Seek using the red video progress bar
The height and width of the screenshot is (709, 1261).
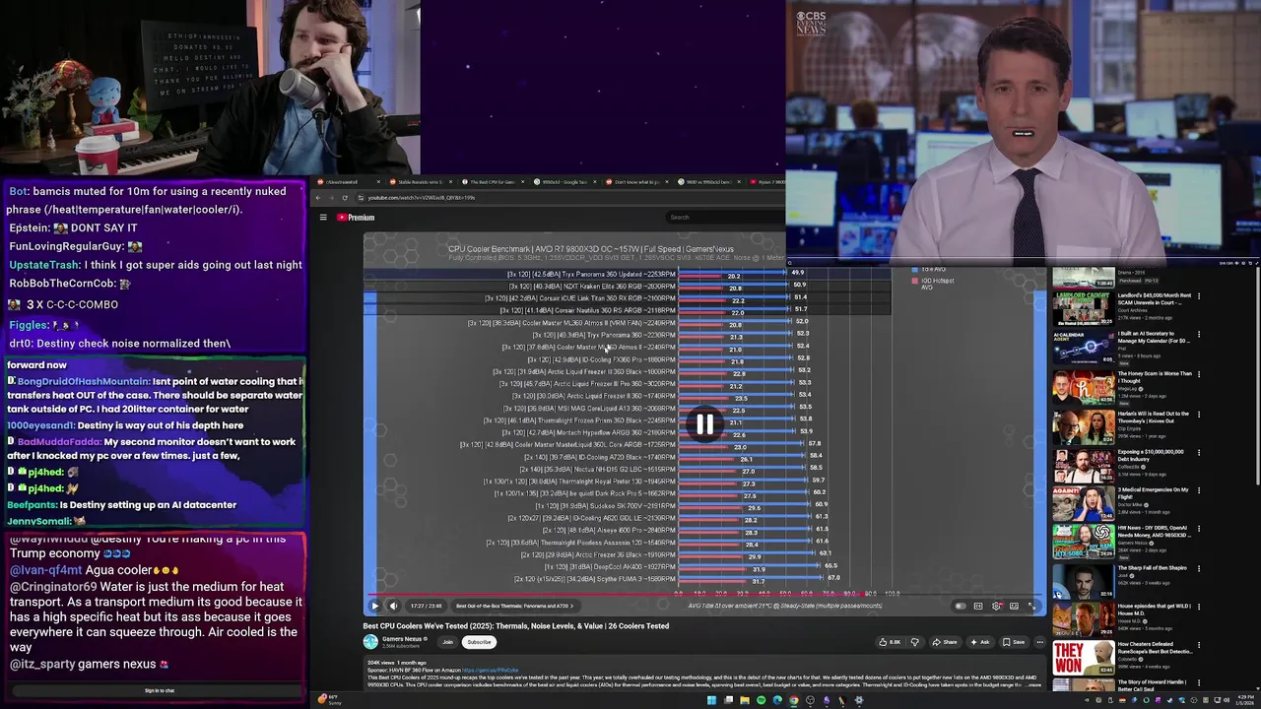[704, 595]
